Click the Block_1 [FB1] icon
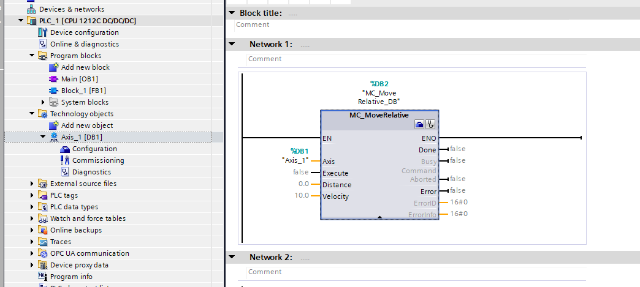The width and height of the screenshot is (640, 287). [x=53, y=91]
